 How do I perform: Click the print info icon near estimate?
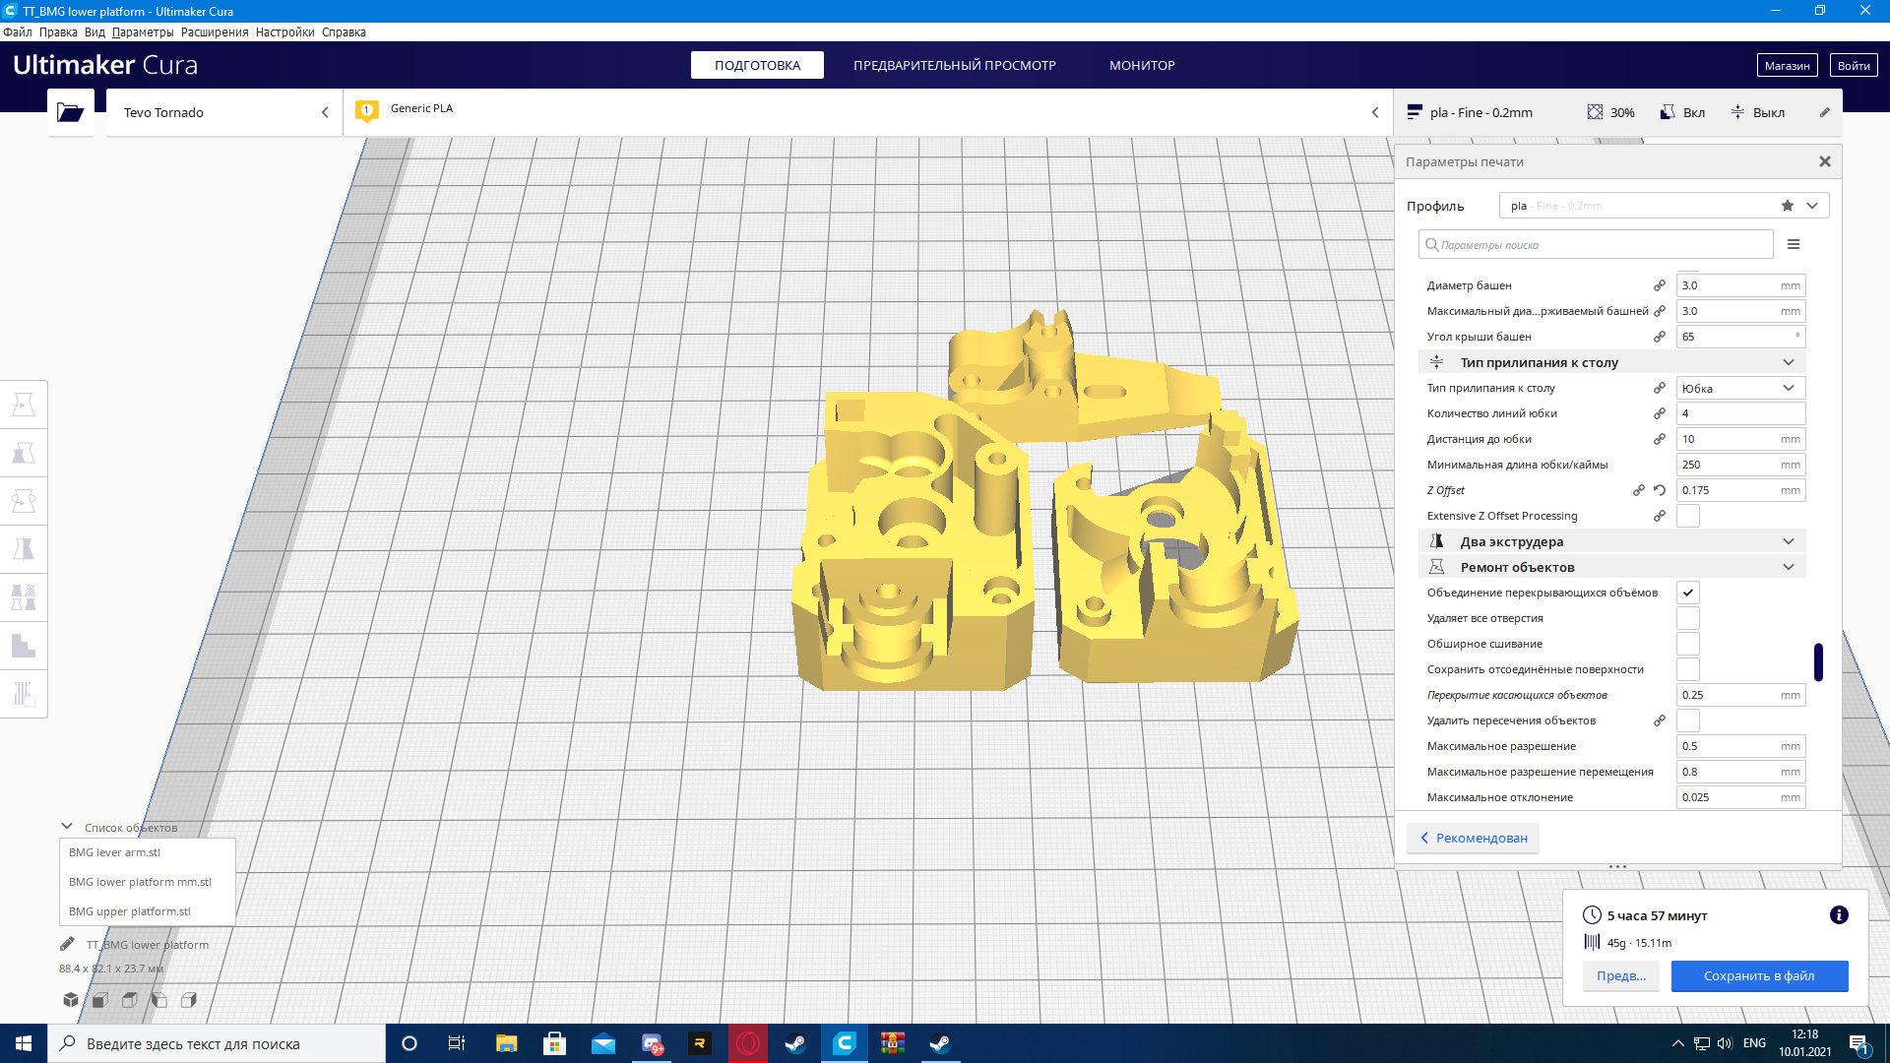coord(1838,915)
